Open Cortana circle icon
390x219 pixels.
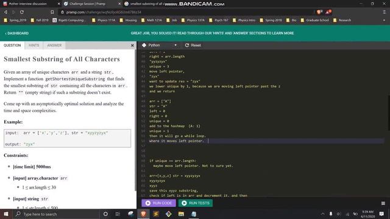105,214
